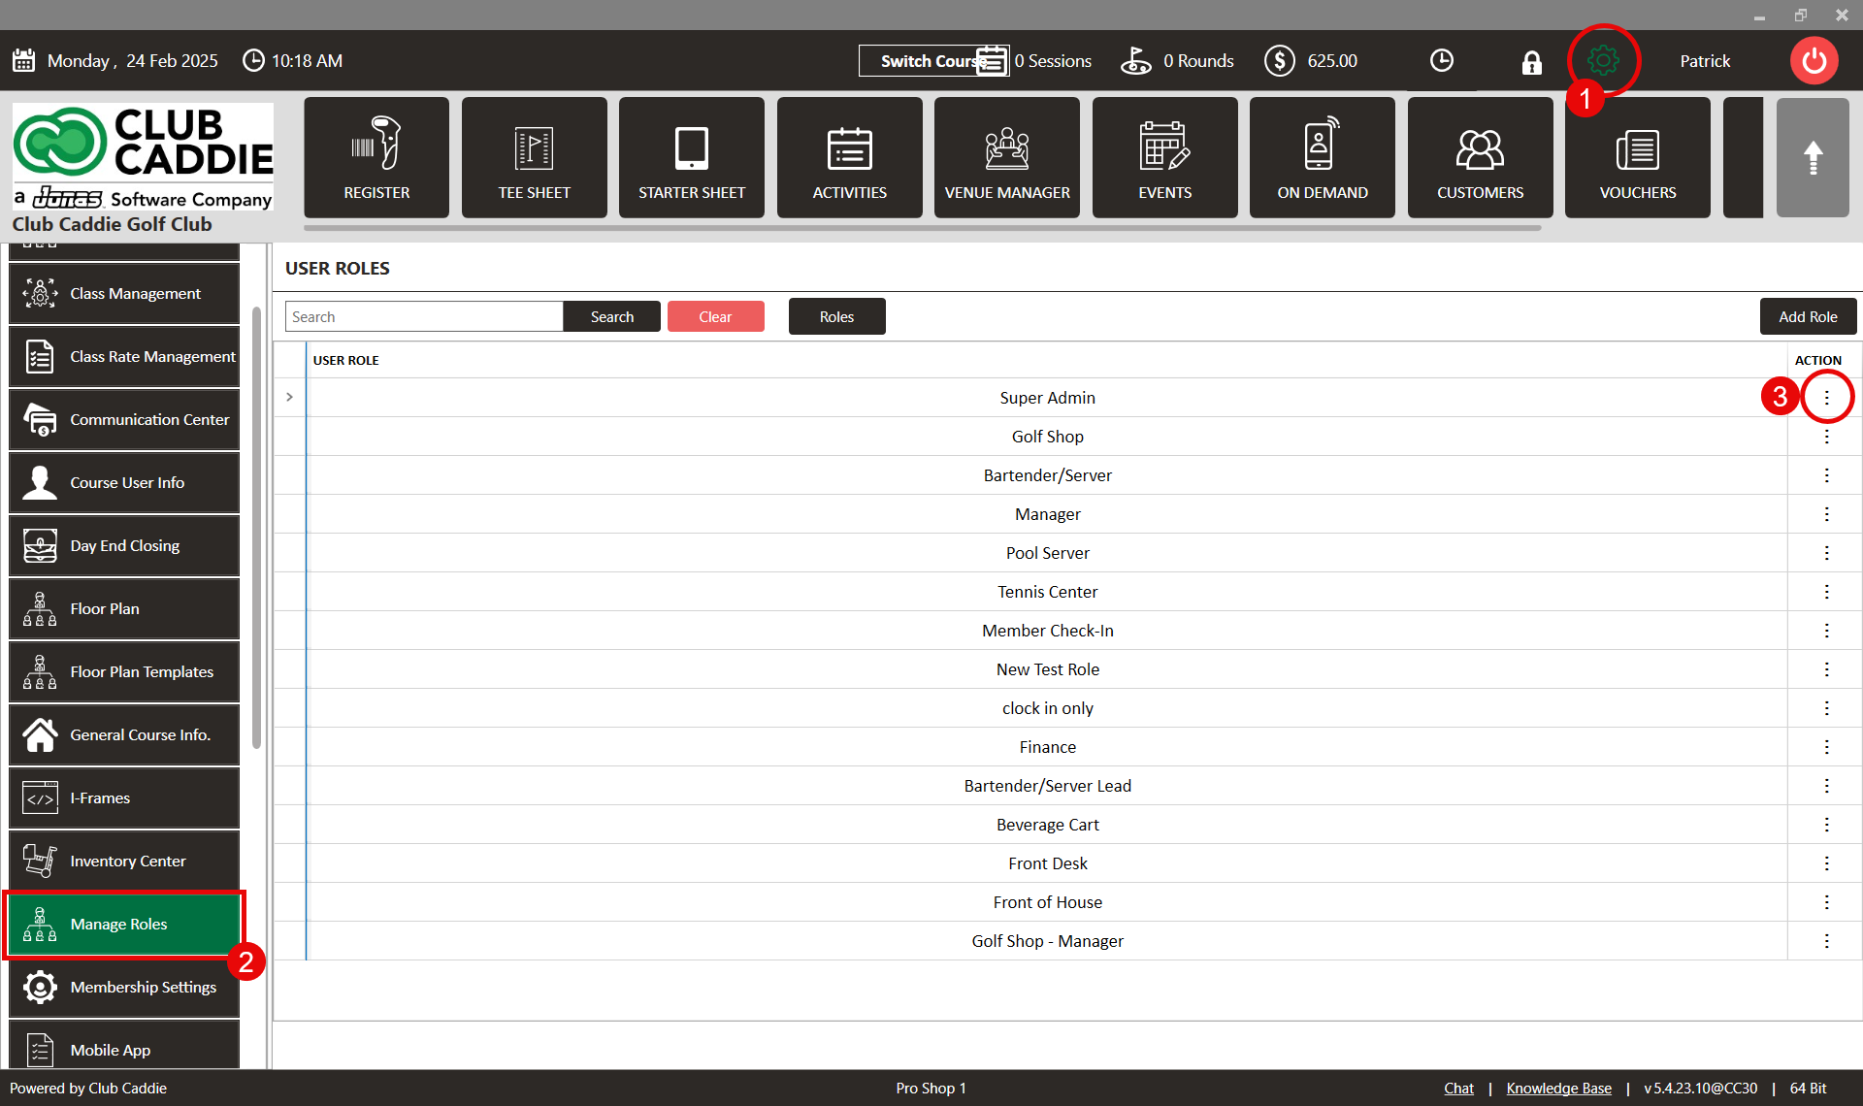
Task: Click the Add Role button
Action: (x=1808, y=316)
